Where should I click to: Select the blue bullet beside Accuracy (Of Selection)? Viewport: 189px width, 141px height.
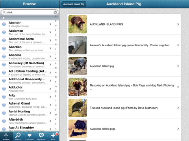pyautogui.click(x=4, y=65)
